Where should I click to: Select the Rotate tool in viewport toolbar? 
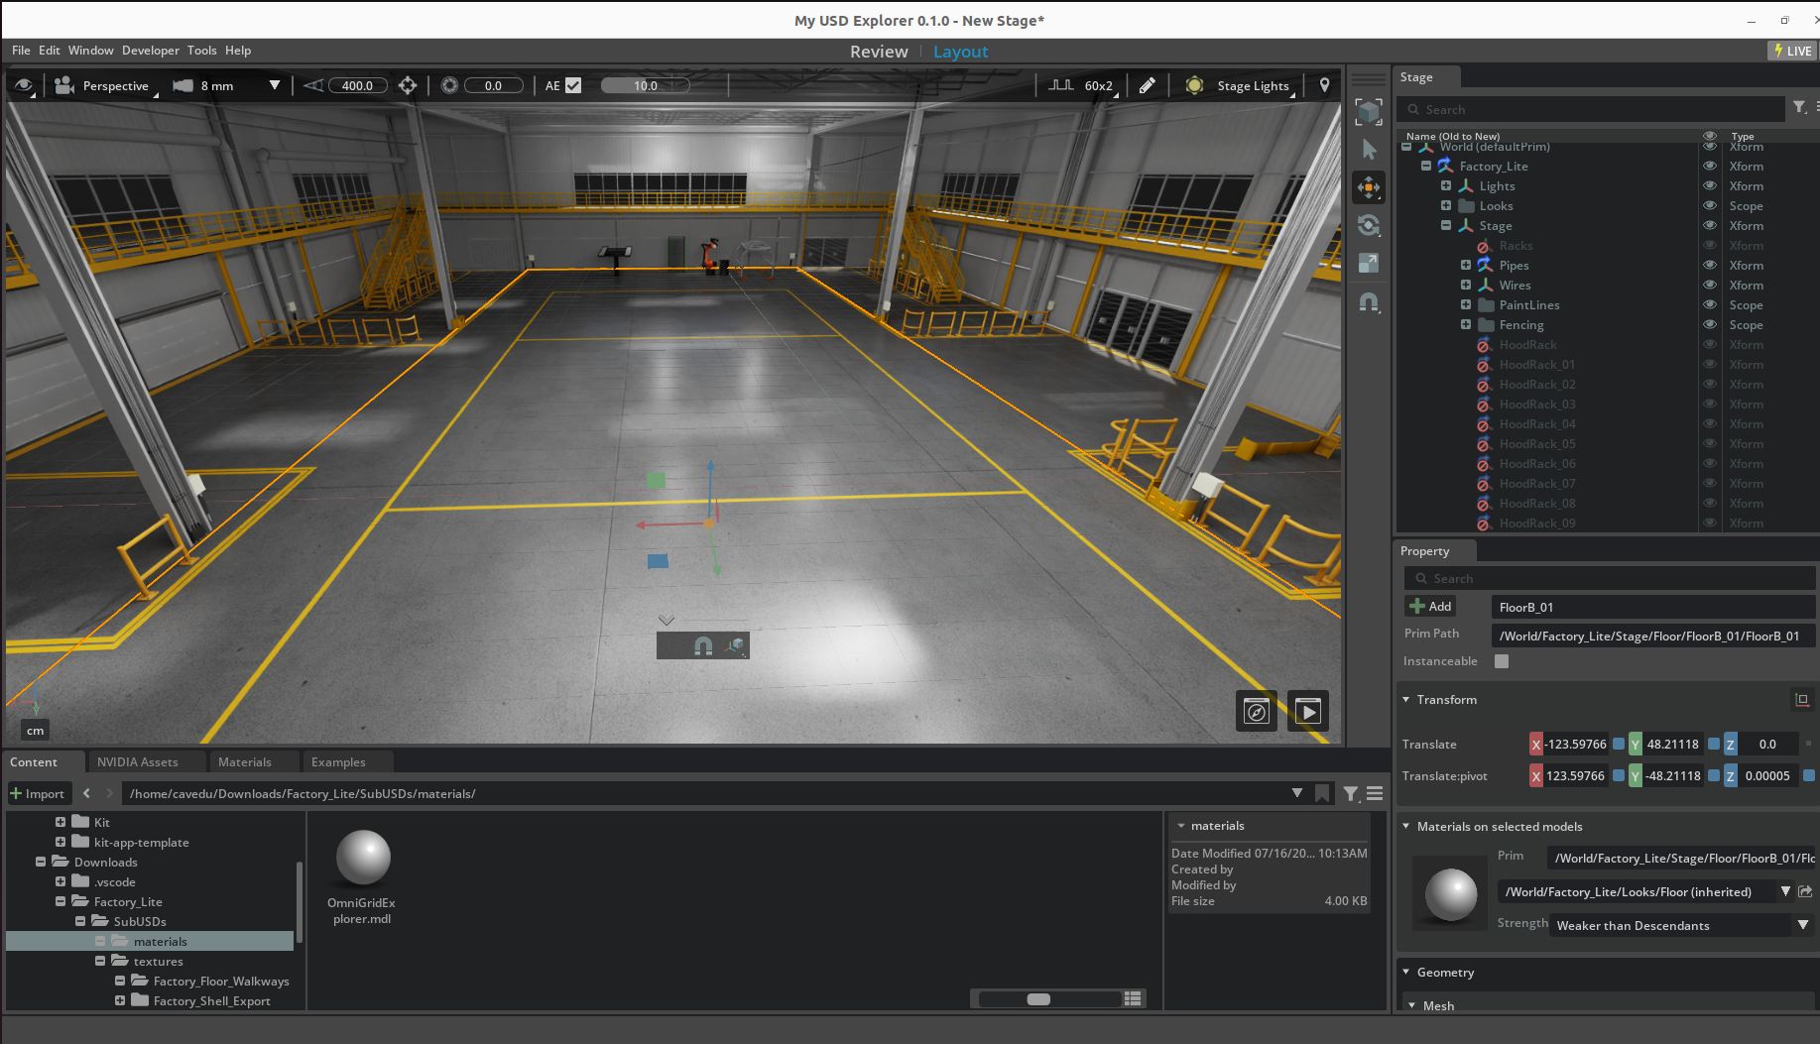tap(1369, 226)
